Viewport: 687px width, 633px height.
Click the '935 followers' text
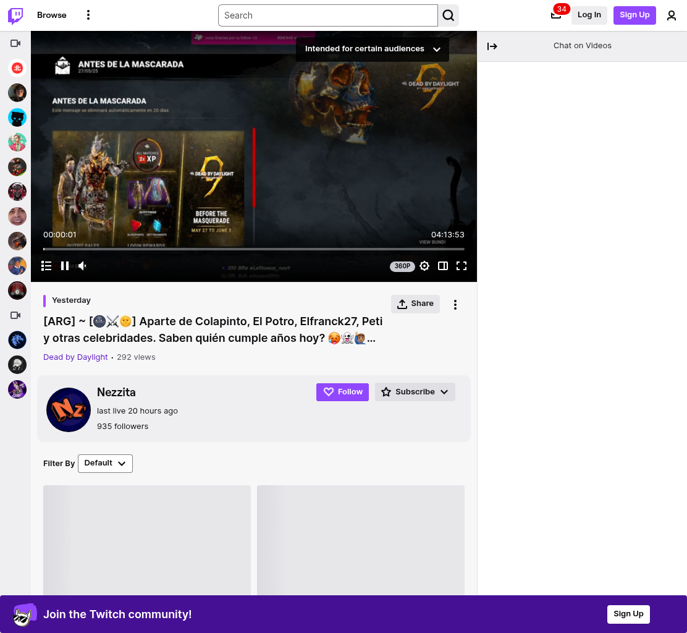(x=123, y=426)
